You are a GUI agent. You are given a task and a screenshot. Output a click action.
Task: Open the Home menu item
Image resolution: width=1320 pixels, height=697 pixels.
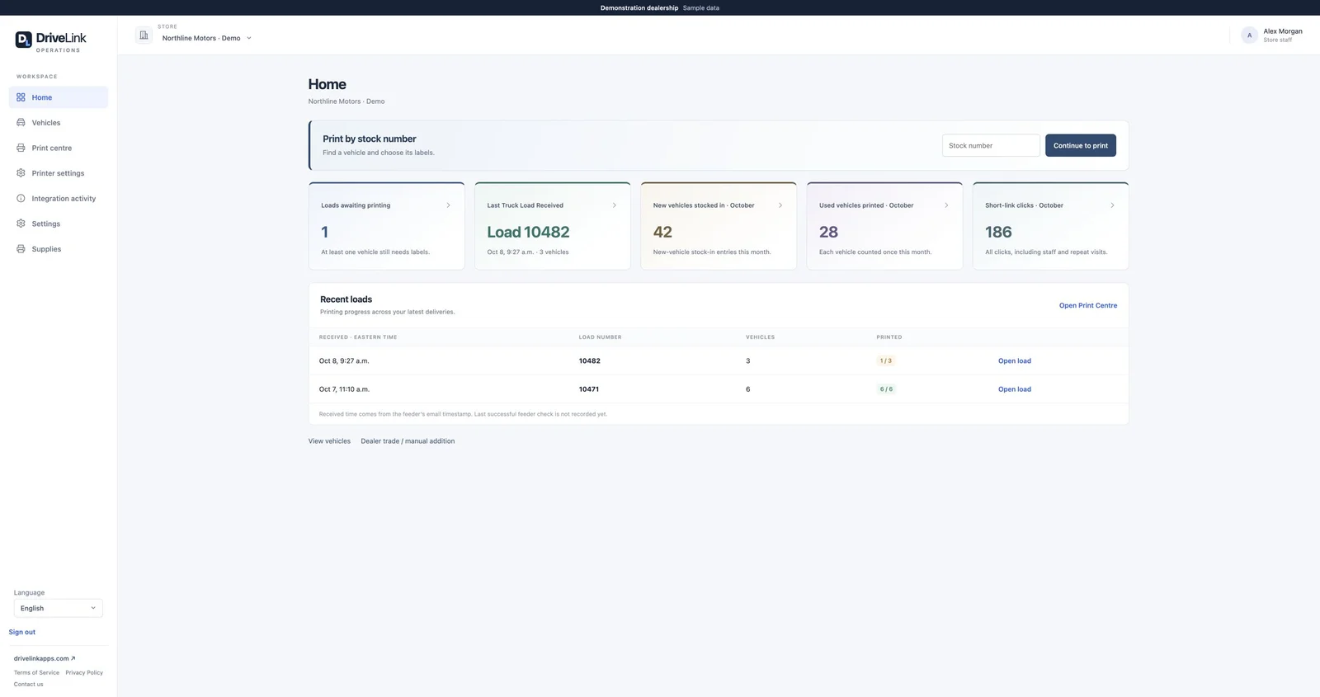pyautogui.click(x=59, y=97)
